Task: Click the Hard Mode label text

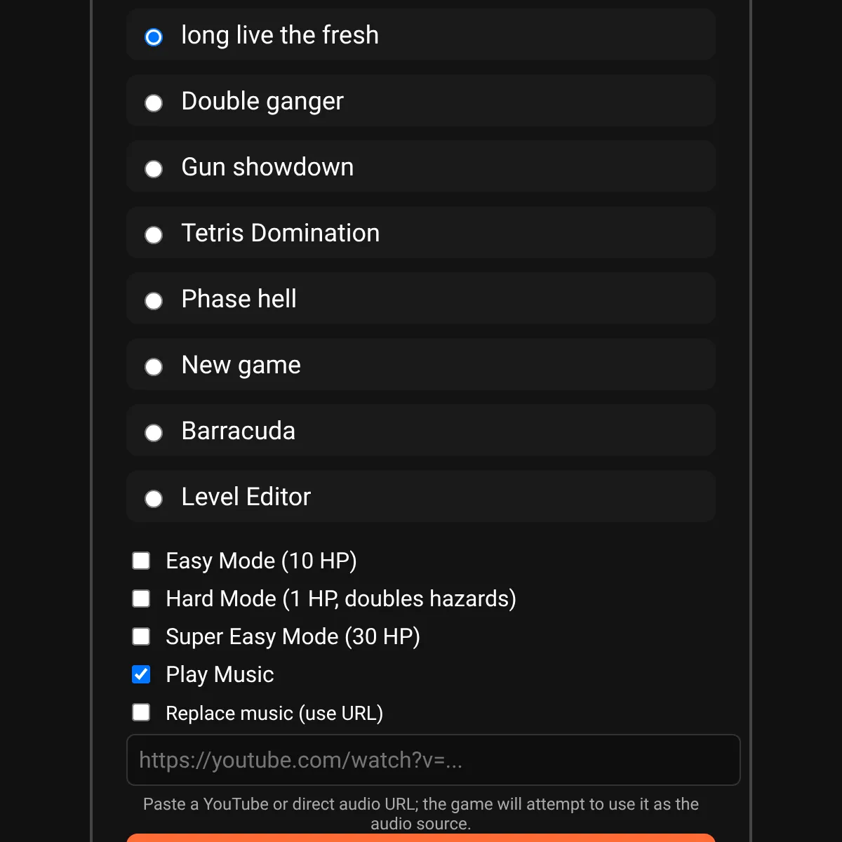Action: [x=340, y=599]
